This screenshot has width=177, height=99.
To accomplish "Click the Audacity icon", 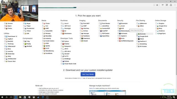I will pos(44,38).
